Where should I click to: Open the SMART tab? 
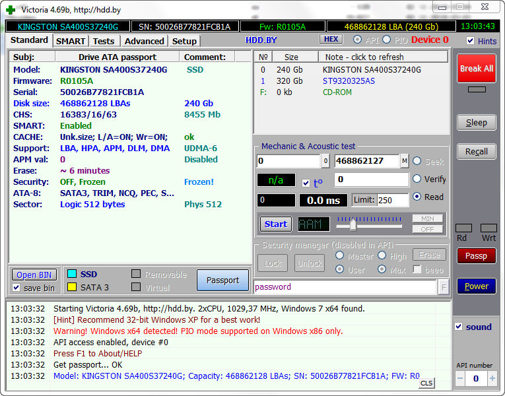71,41
